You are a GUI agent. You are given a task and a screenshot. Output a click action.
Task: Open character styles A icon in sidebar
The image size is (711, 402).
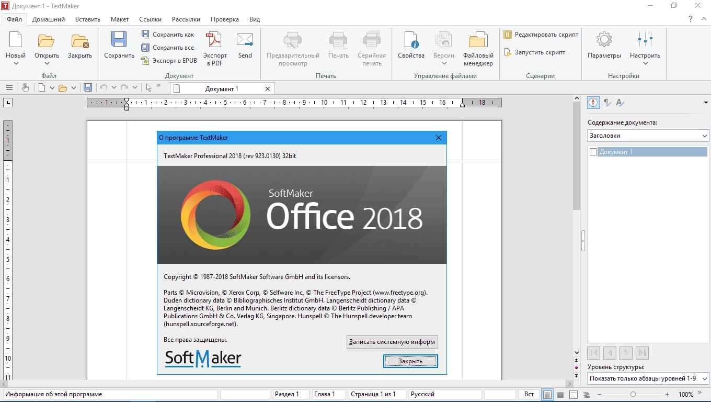(x=620, y=103)
